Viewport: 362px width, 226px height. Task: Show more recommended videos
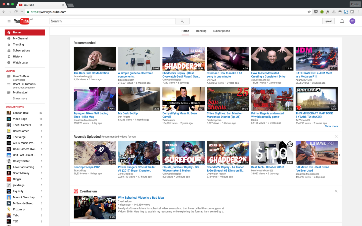click(331, 126)
